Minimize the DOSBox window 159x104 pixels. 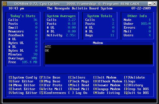point(150,4)
